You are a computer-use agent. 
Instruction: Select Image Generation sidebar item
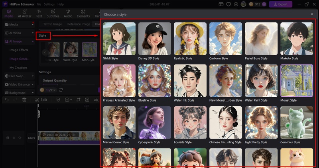[19, 59]
